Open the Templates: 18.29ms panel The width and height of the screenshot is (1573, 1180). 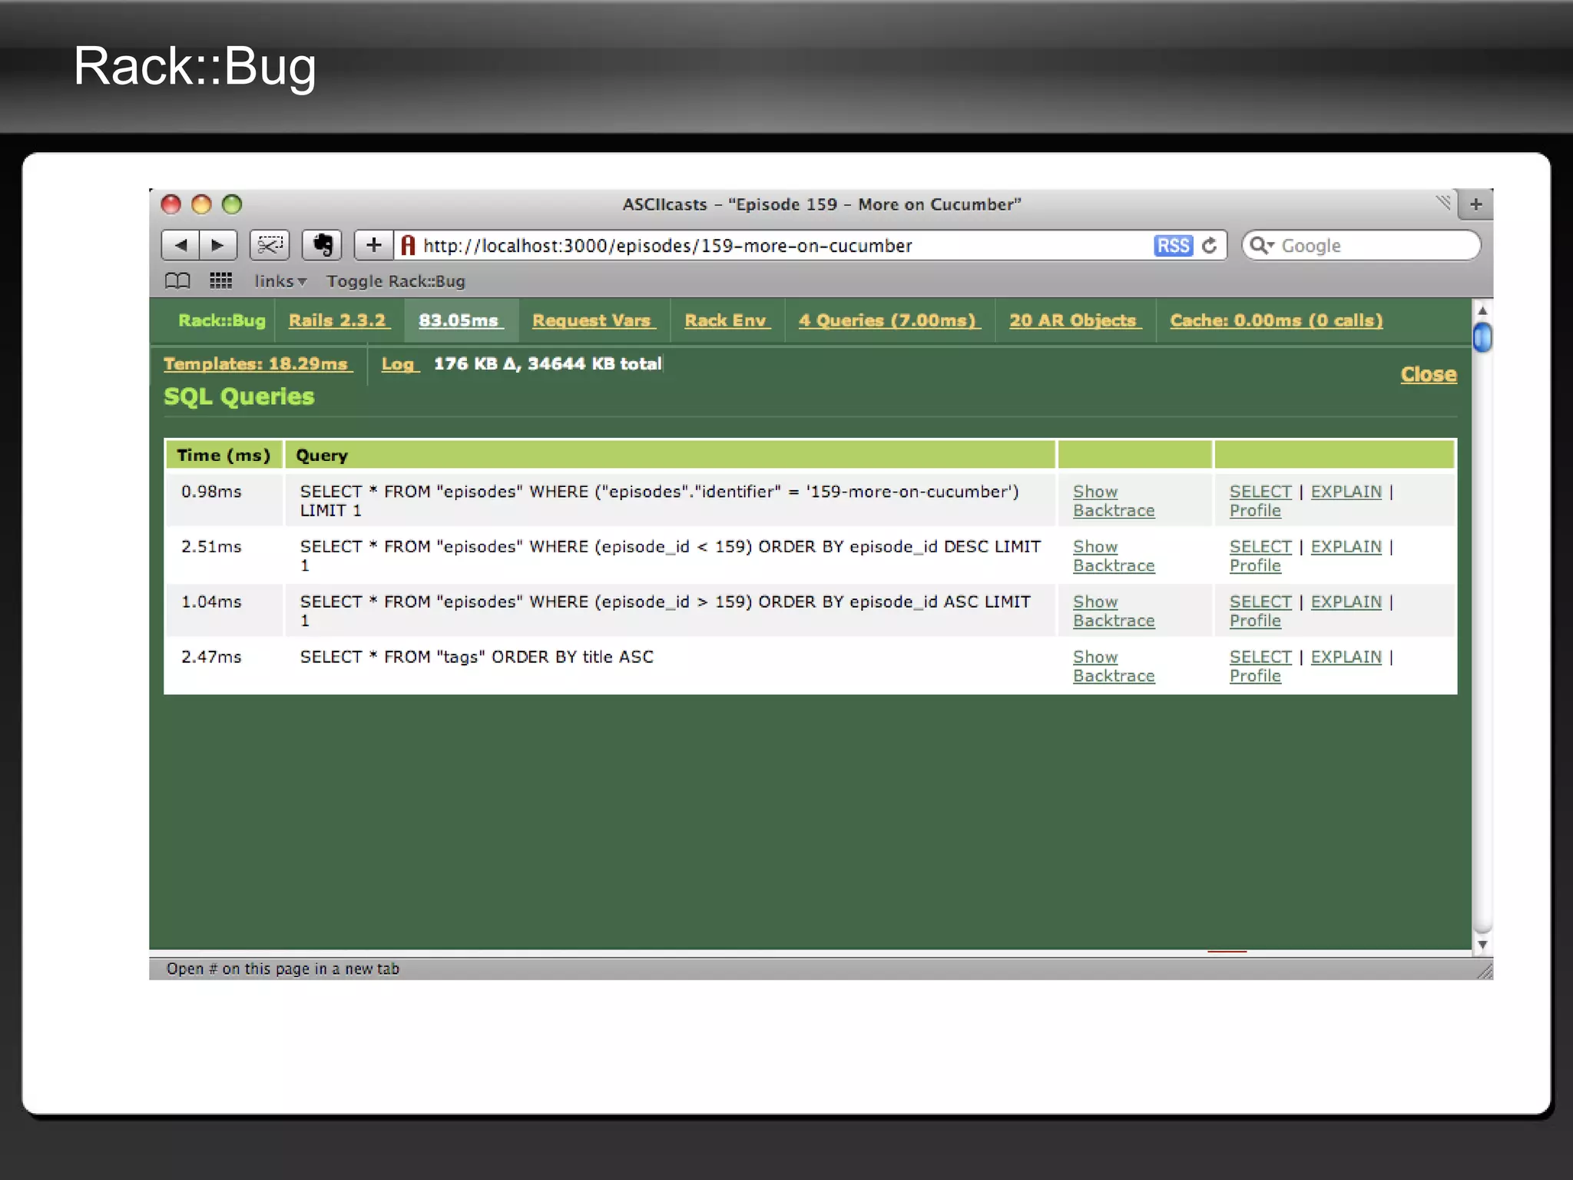(x=257, y=364)
